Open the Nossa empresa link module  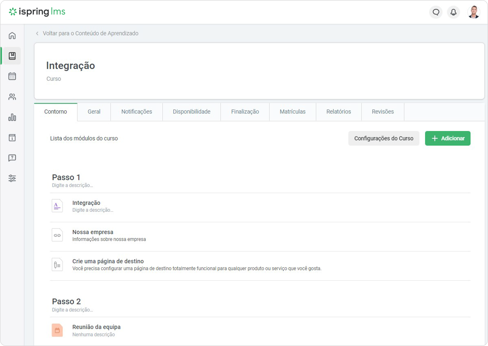click(x=93, y=232)
